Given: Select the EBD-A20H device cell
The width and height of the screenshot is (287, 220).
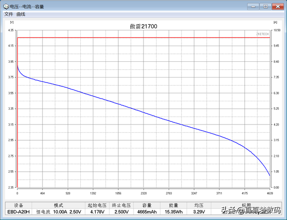Looking at the screenshot, I should click(18, 212).
